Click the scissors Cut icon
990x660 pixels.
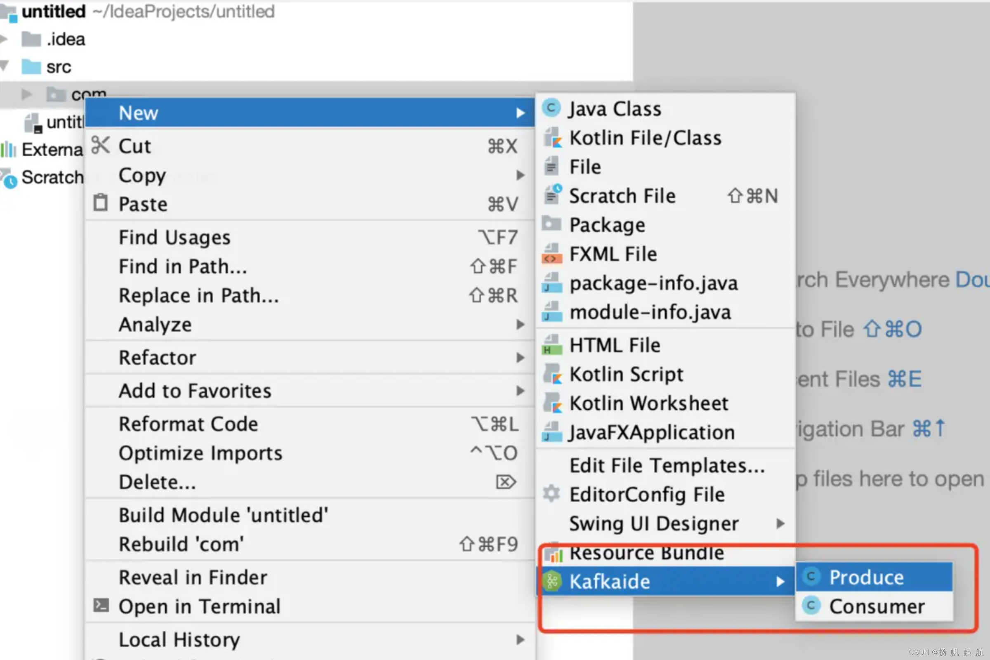[x=100, y=145]
